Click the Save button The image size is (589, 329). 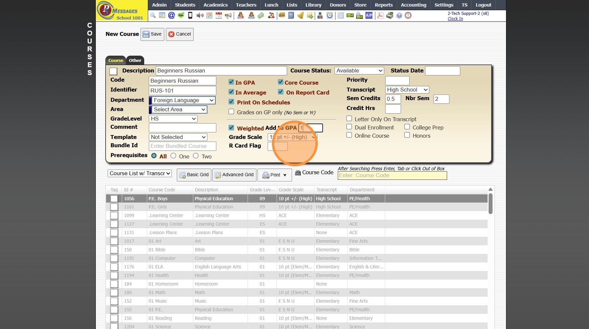pyautogui.click(x=152, y=34)
